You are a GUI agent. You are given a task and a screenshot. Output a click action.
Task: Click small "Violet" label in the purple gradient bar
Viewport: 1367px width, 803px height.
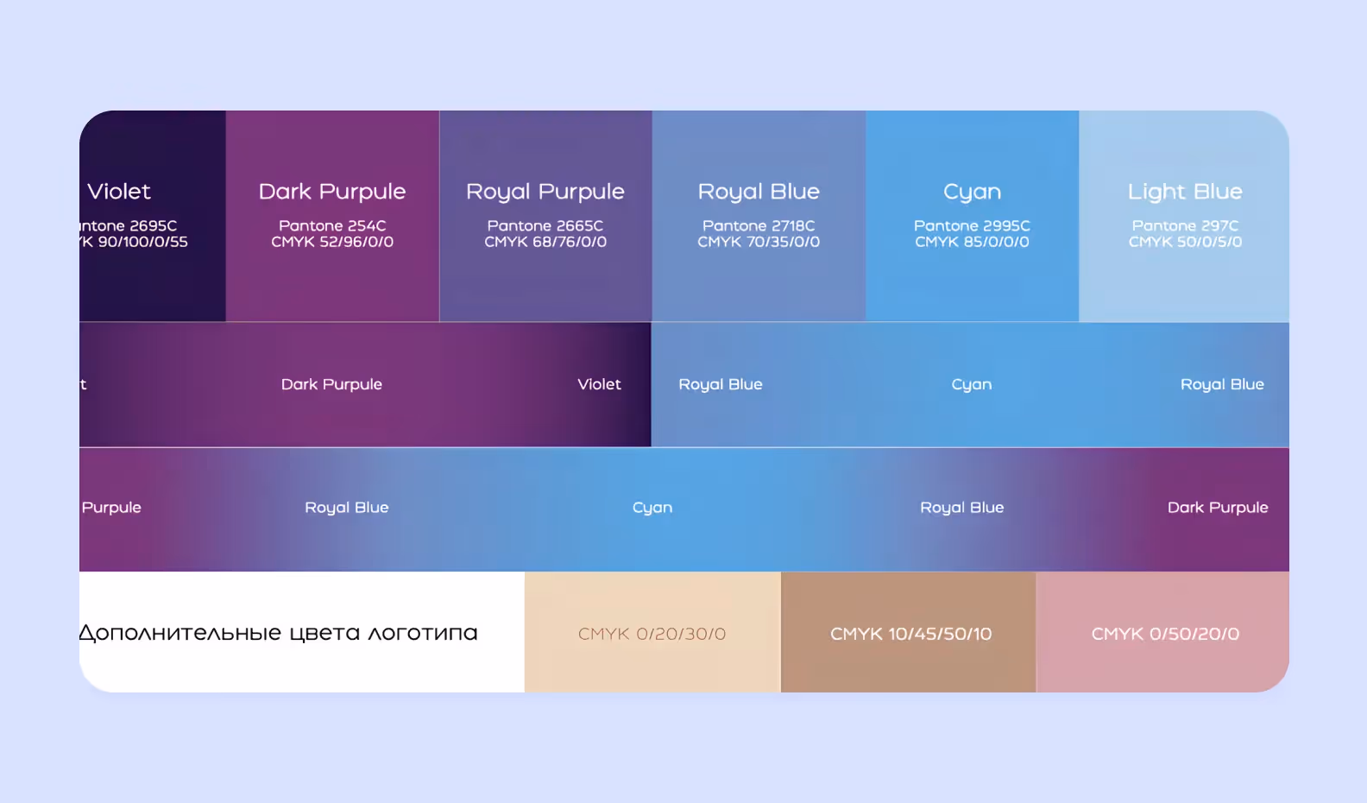coord(599,384)
